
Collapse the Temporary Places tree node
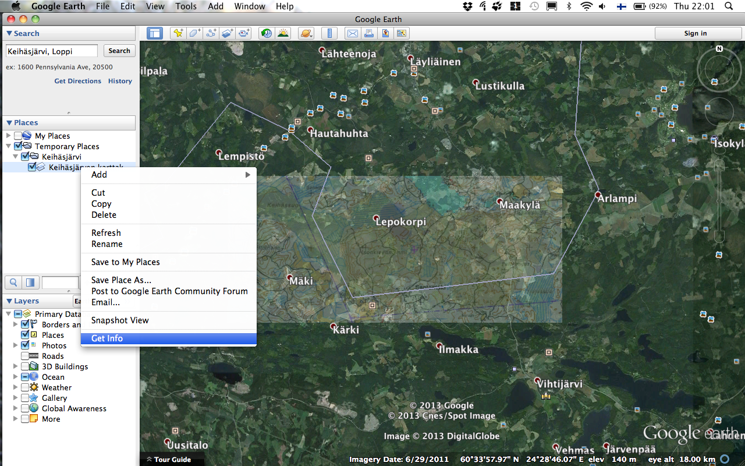pos(8,146)
